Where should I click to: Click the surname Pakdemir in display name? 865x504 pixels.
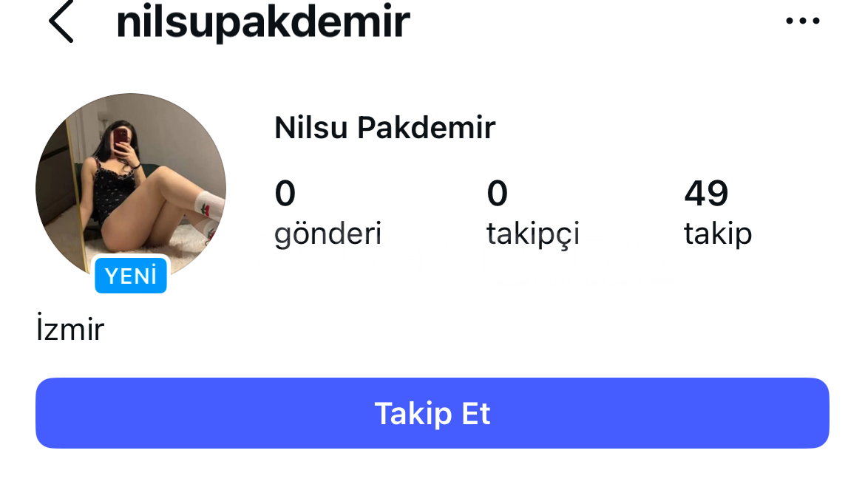pos(427,128)
